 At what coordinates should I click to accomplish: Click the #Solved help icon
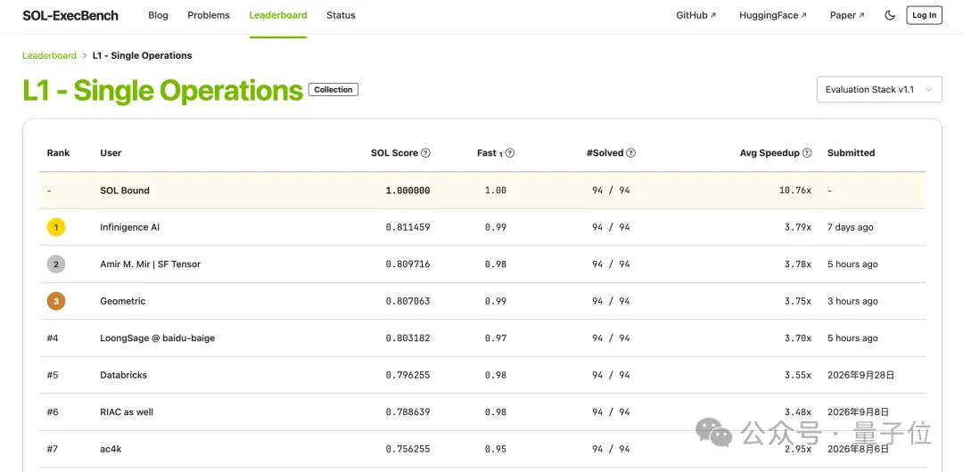630,153
